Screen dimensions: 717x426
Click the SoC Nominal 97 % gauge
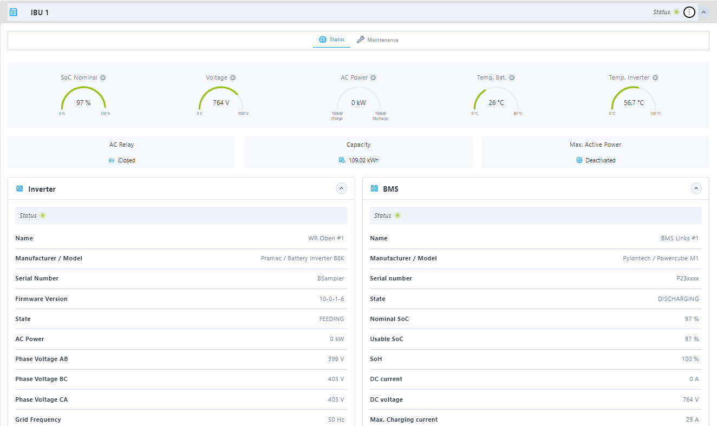pyautogui.click(x=83, y=100)
